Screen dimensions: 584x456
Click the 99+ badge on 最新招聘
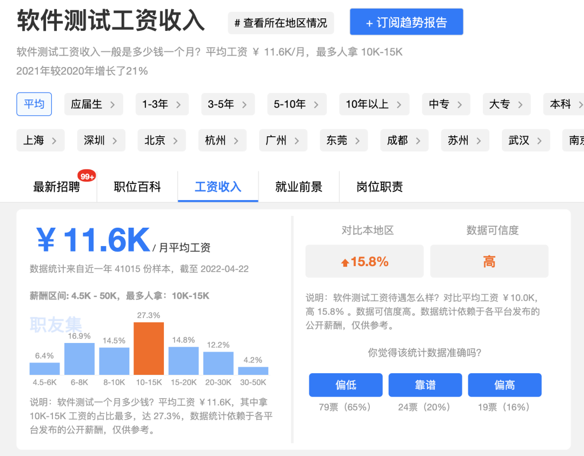pos(87,176)
